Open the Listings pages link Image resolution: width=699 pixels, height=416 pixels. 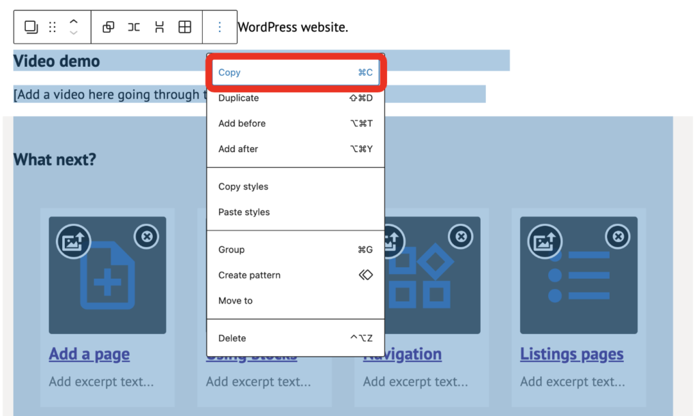click(571, 355)
